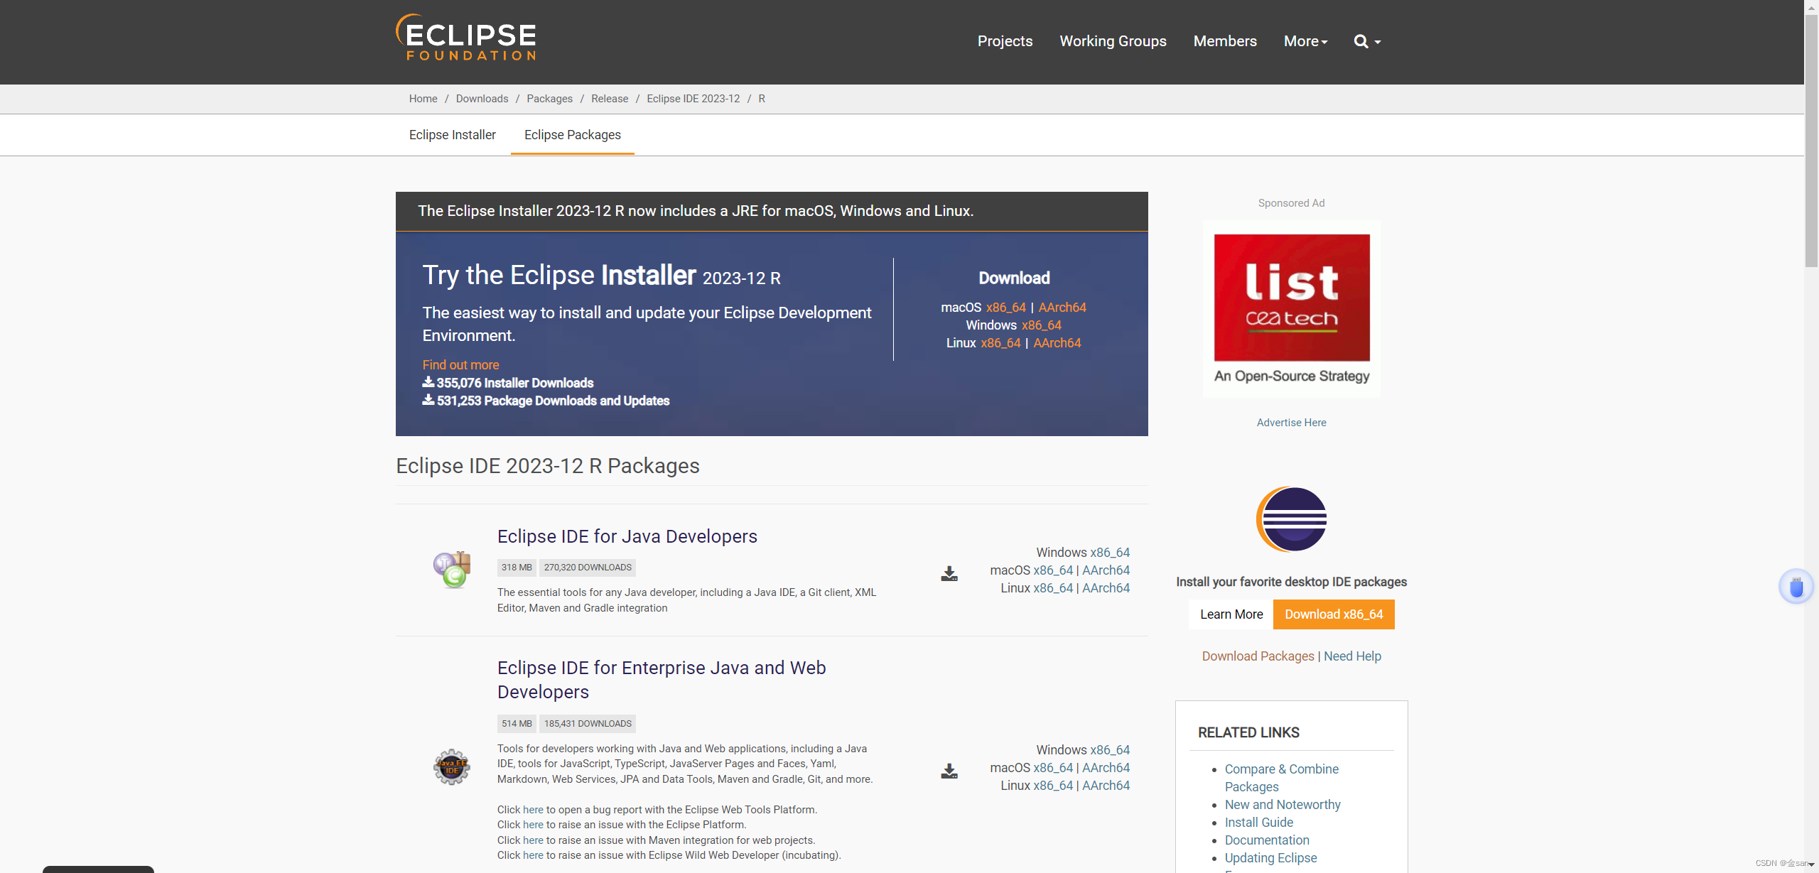Expand the More dropdown menu
Viewport: 1819px width, 873px height.
tap(1305, 41)
